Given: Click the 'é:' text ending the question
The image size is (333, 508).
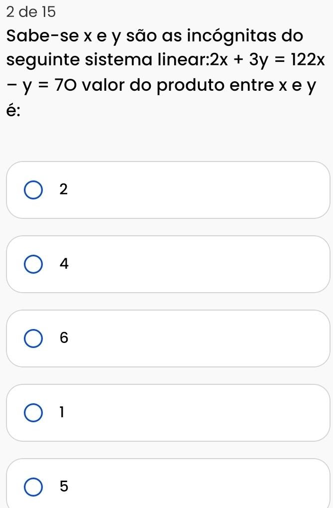Looking at the screenshot, I should 14,110.
